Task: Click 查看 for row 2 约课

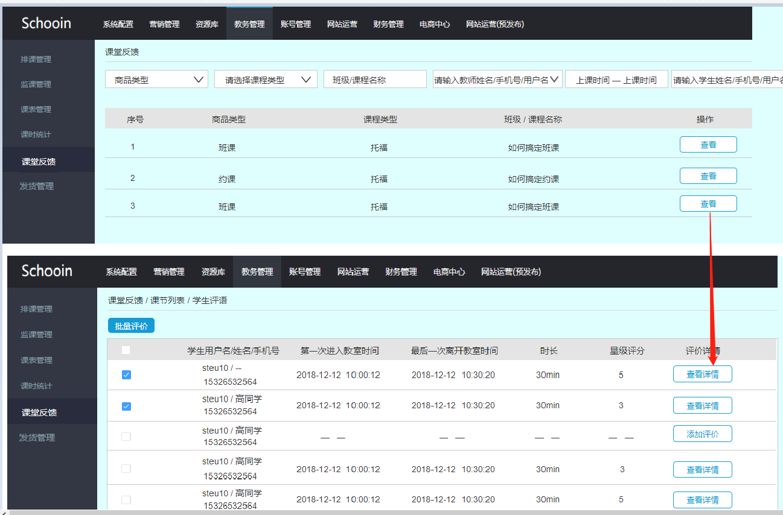Action: tap(708, 176)
